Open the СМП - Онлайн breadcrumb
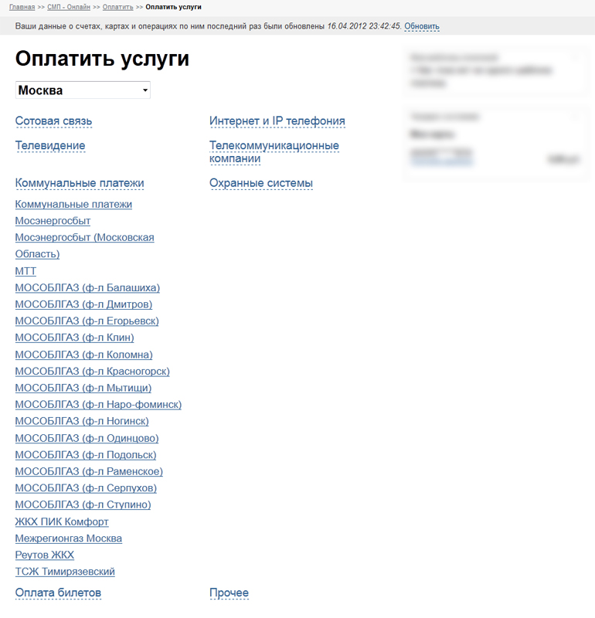Screen dimensions: 595x618 coord(69,7)
